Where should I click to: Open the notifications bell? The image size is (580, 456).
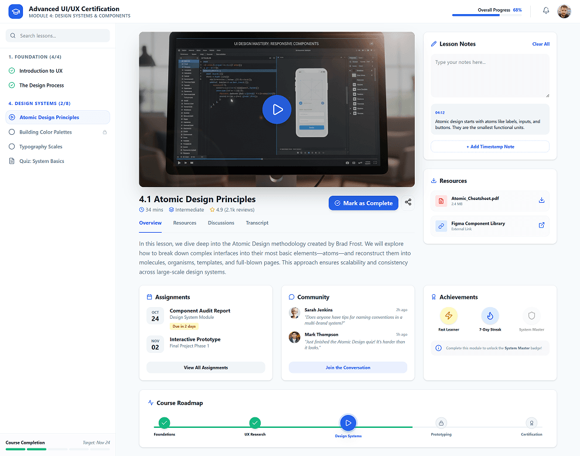point(546,11)
